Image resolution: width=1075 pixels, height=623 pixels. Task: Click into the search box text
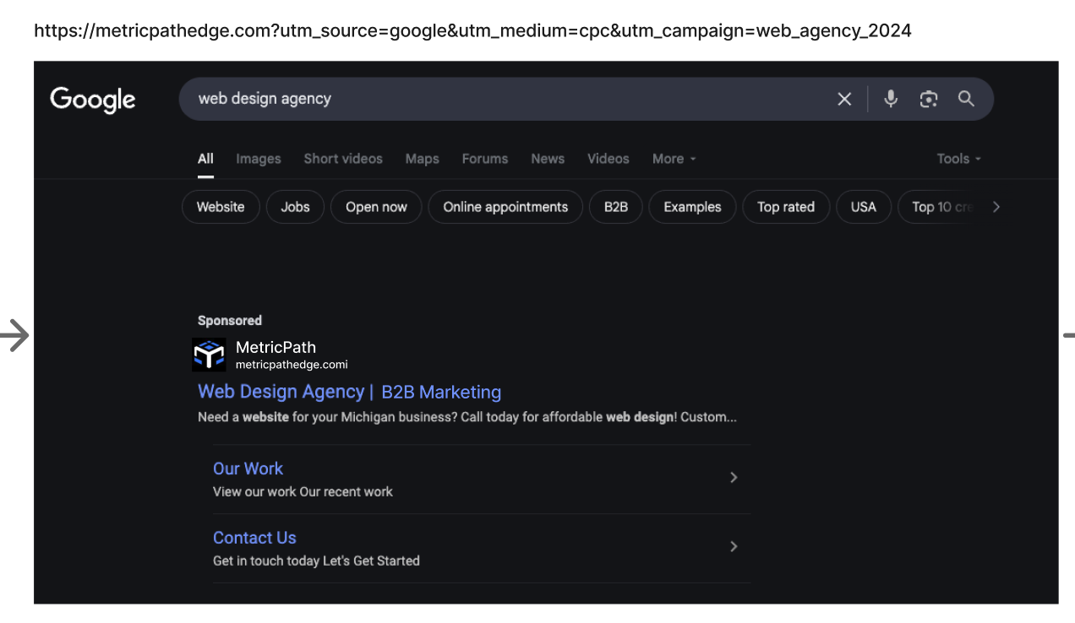click(x=265, y=99)
